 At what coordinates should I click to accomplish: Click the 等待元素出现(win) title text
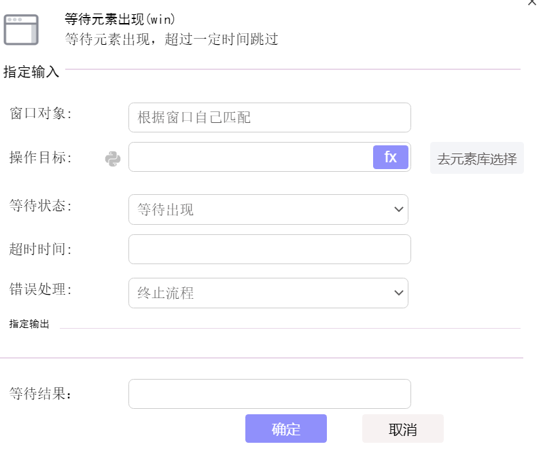(x=120, y=20)
